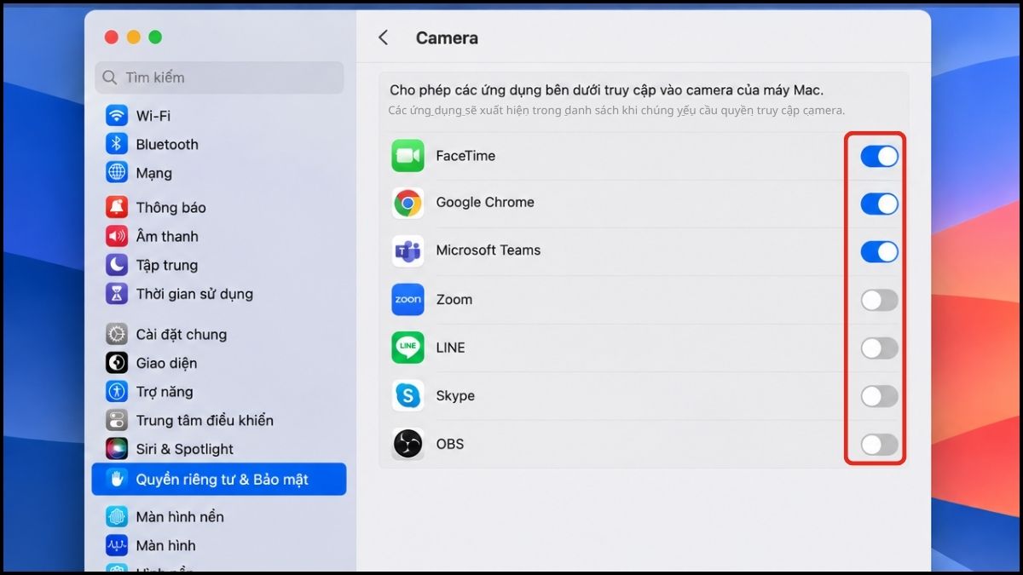1023x575 pixels.
Task: Click the Wi-Fi icon in sidebar
Action: (117, 115)
